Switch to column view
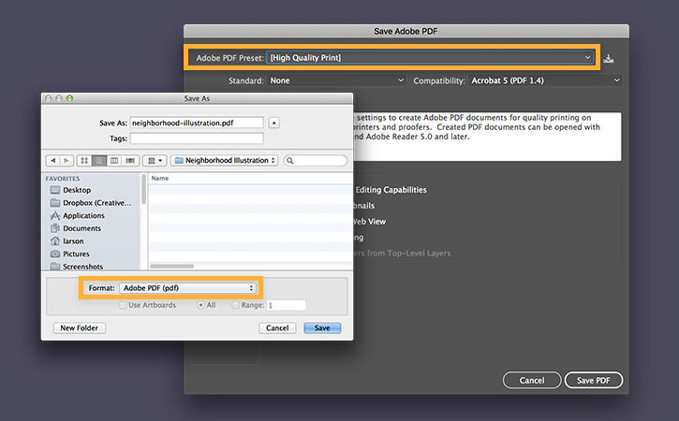 coord(114,161)
